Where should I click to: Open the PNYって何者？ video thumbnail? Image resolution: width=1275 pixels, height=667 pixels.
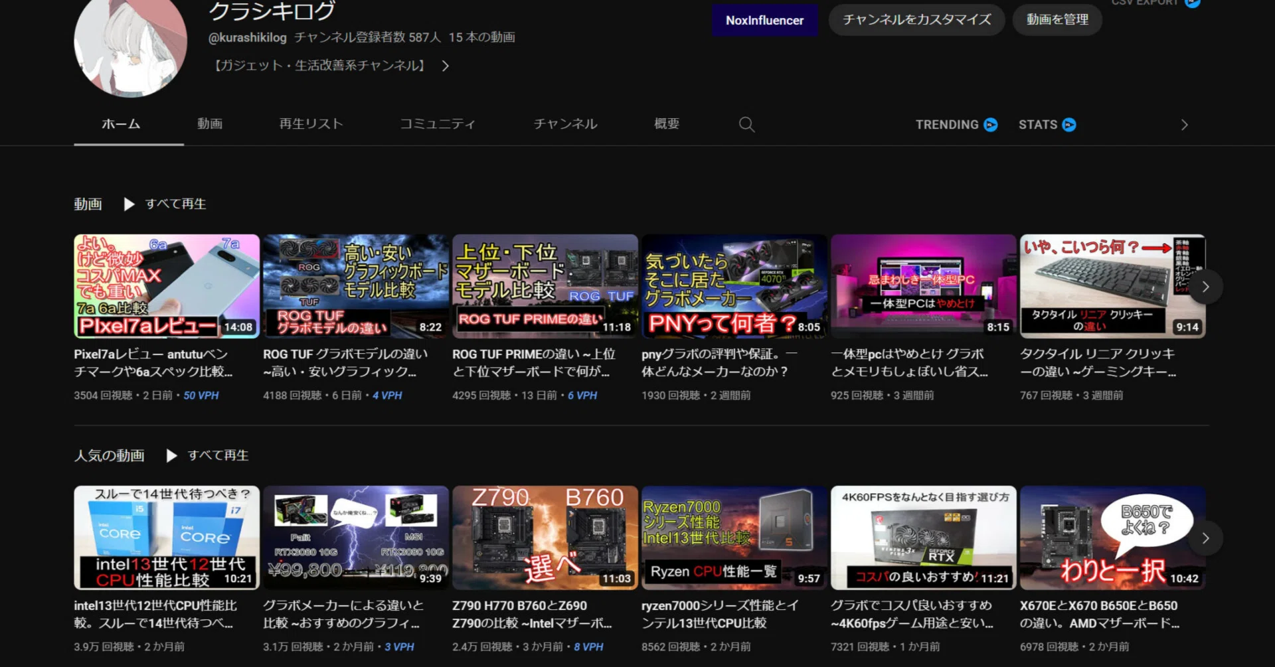(x=734, y=286)
